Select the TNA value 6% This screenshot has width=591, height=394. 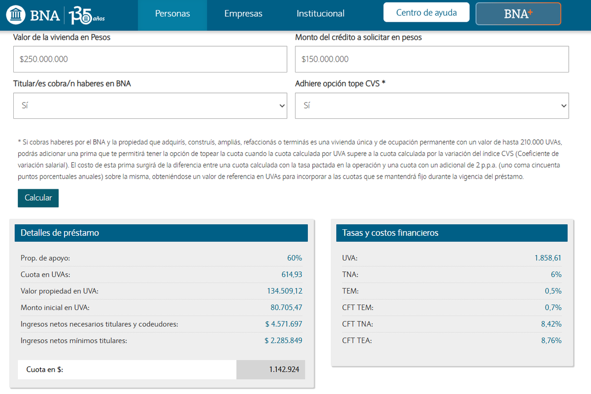(x=556, y=275)
